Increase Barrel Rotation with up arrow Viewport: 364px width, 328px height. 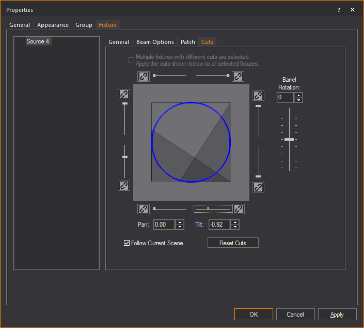point(298,95)
